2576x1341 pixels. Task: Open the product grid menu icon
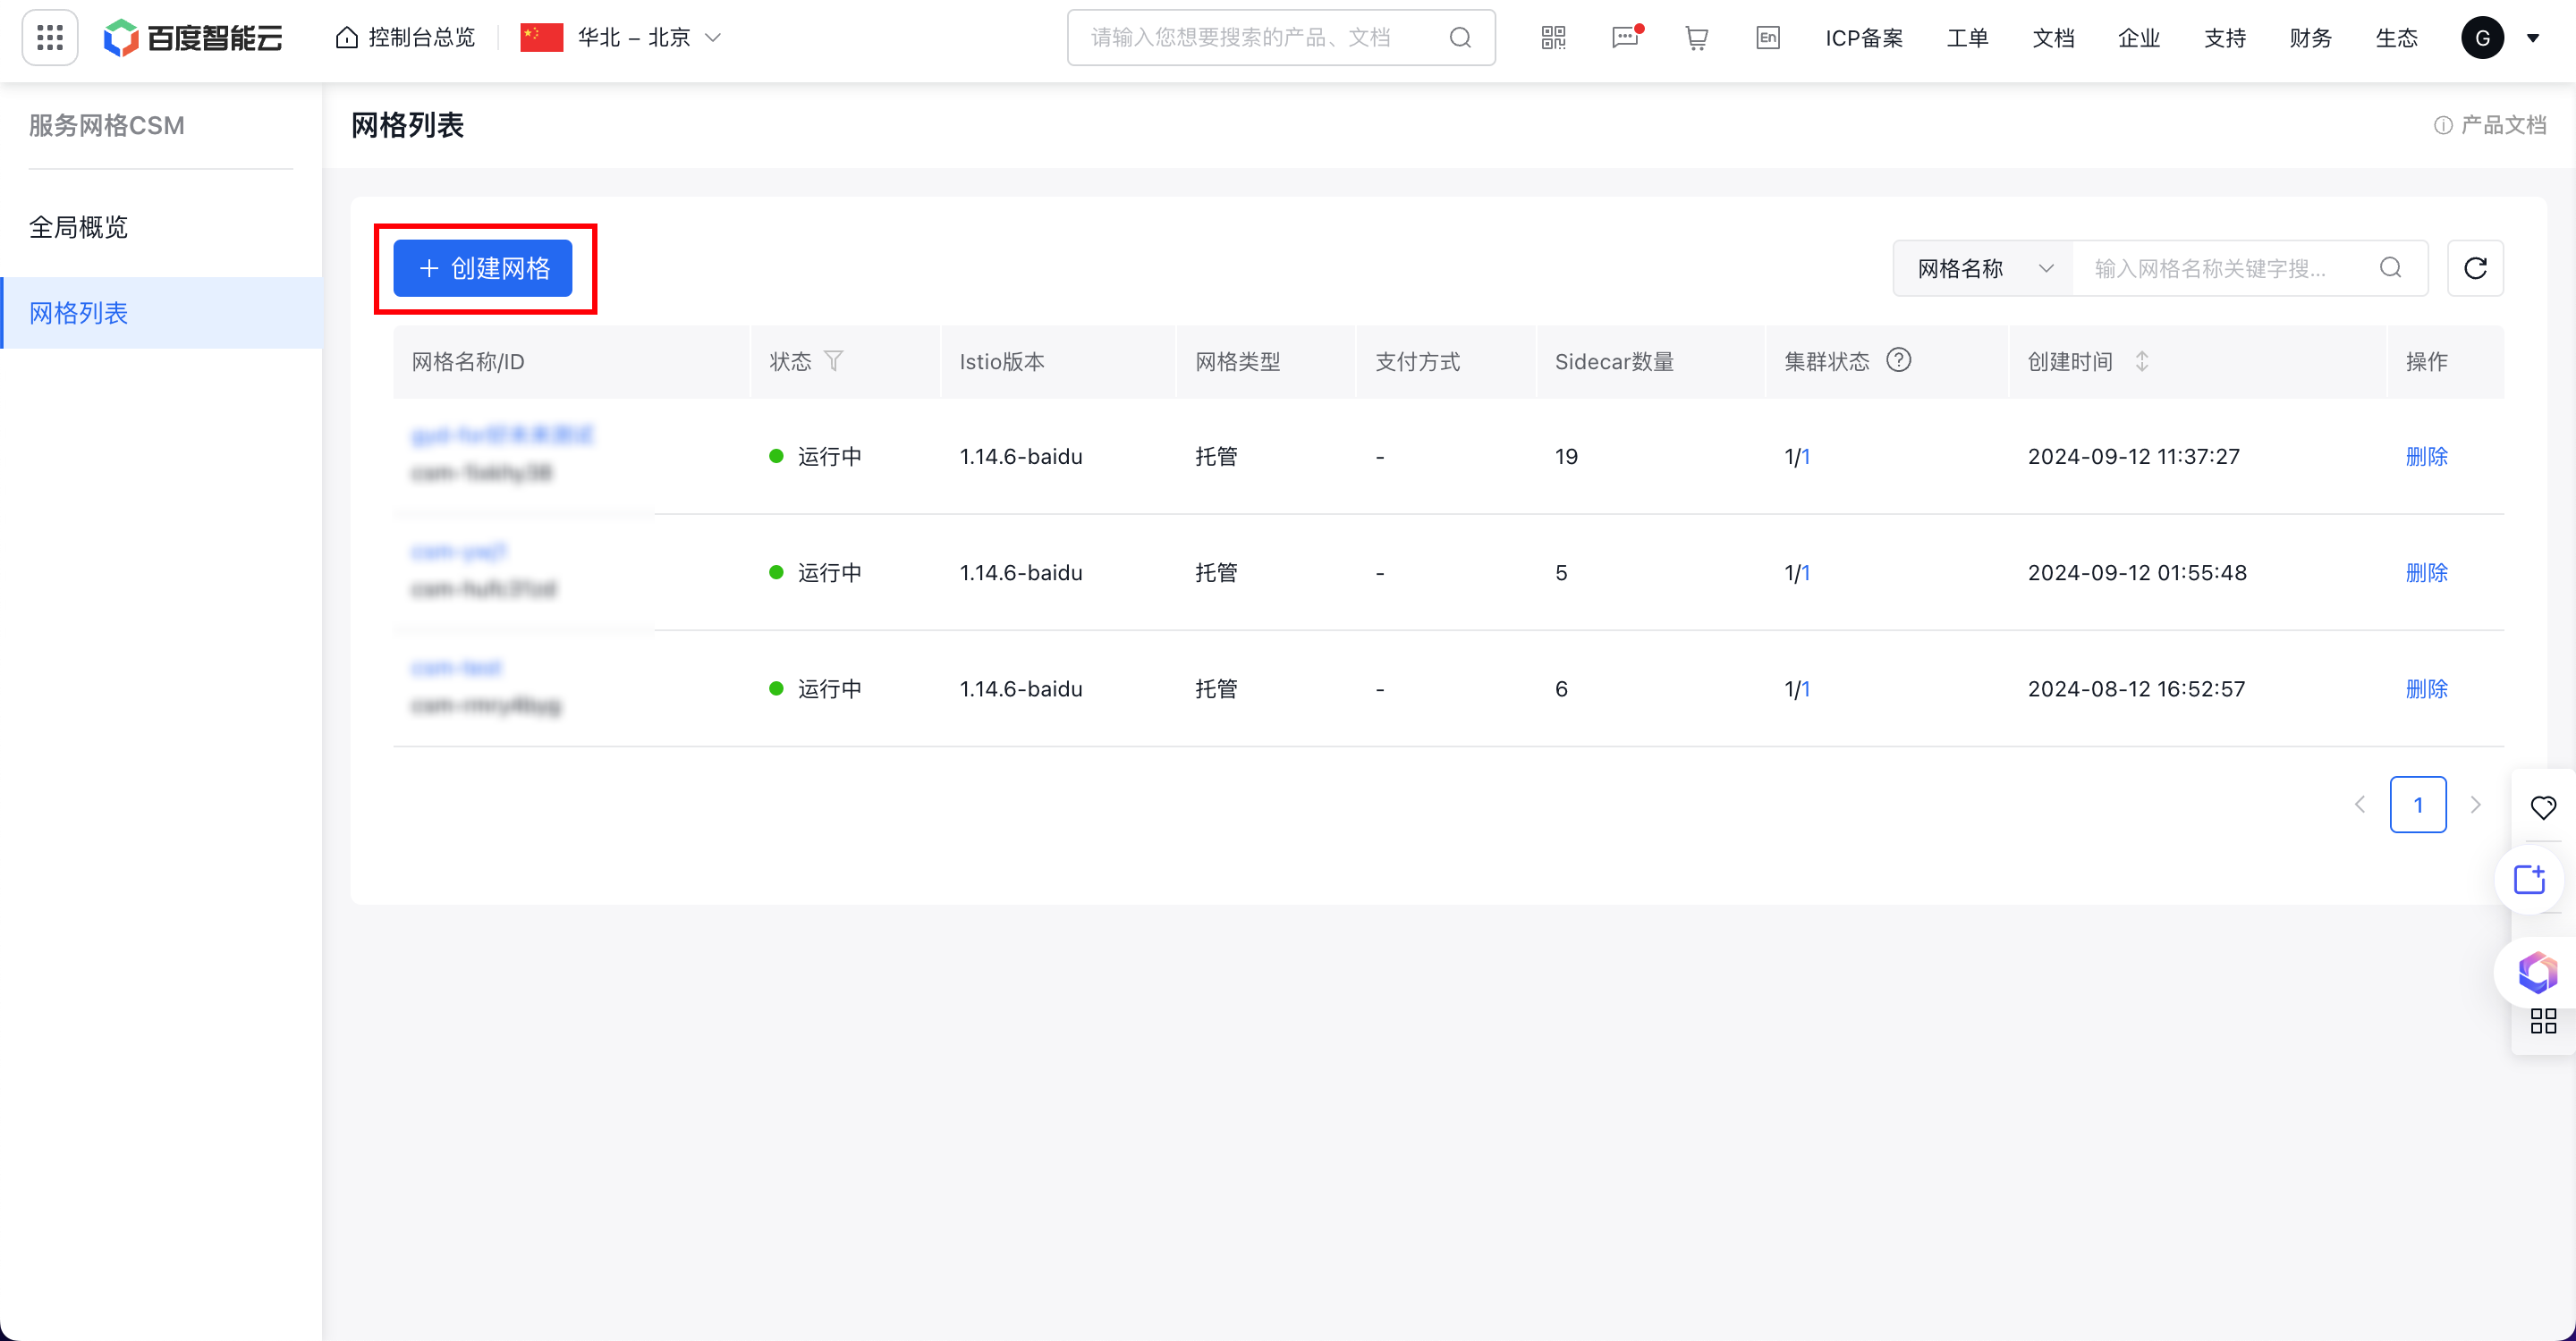(x=50, y=38)
